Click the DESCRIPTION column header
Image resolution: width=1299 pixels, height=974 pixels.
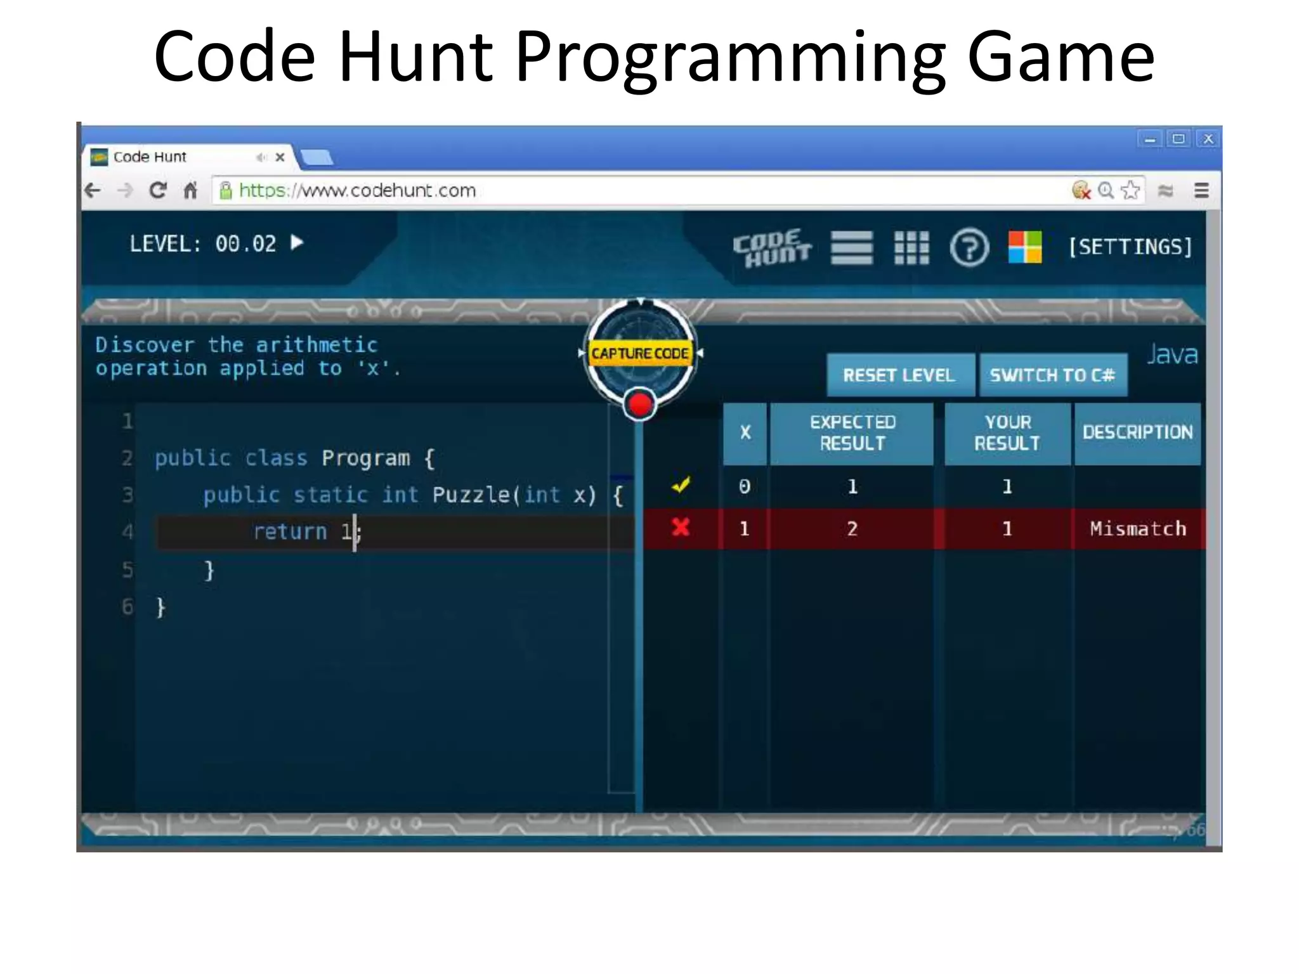[x=1137, y=434]
